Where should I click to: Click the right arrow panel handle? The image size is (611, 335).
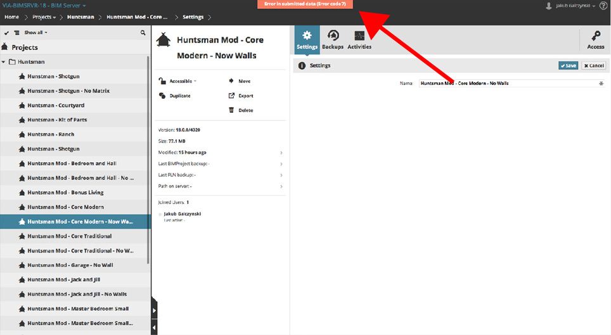point(154,310)
